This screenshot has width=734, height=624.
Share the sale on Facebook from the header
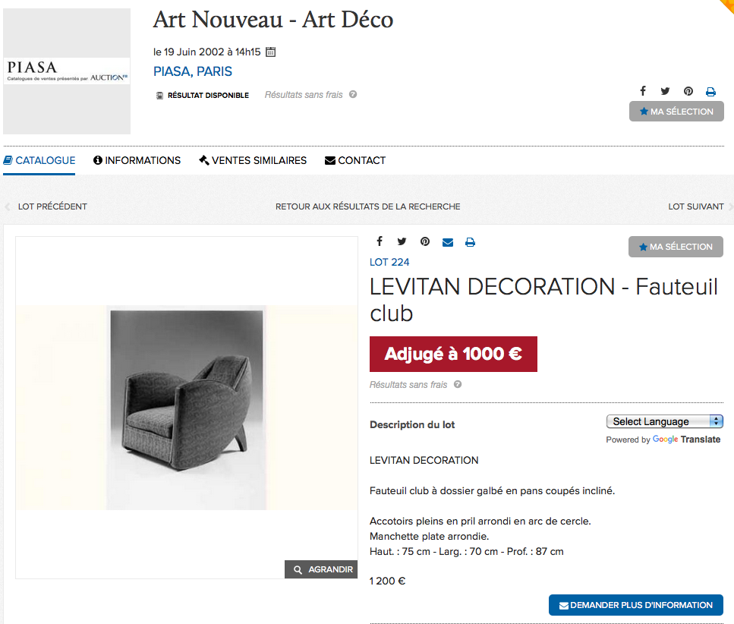[x=643, y=91]
